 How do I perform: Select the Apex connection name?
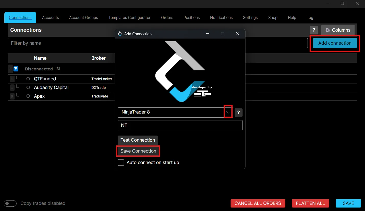point(39,96)
